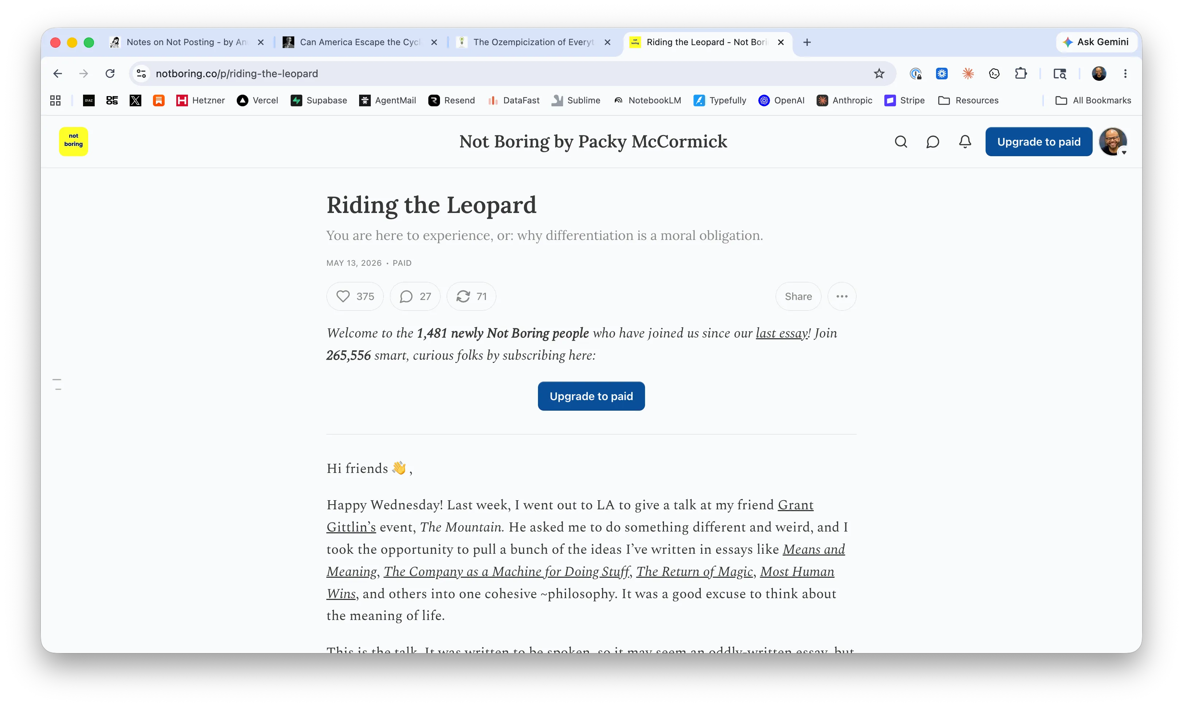Open the Stripe bookmark
1183x707 pixels.
point(905,100)
